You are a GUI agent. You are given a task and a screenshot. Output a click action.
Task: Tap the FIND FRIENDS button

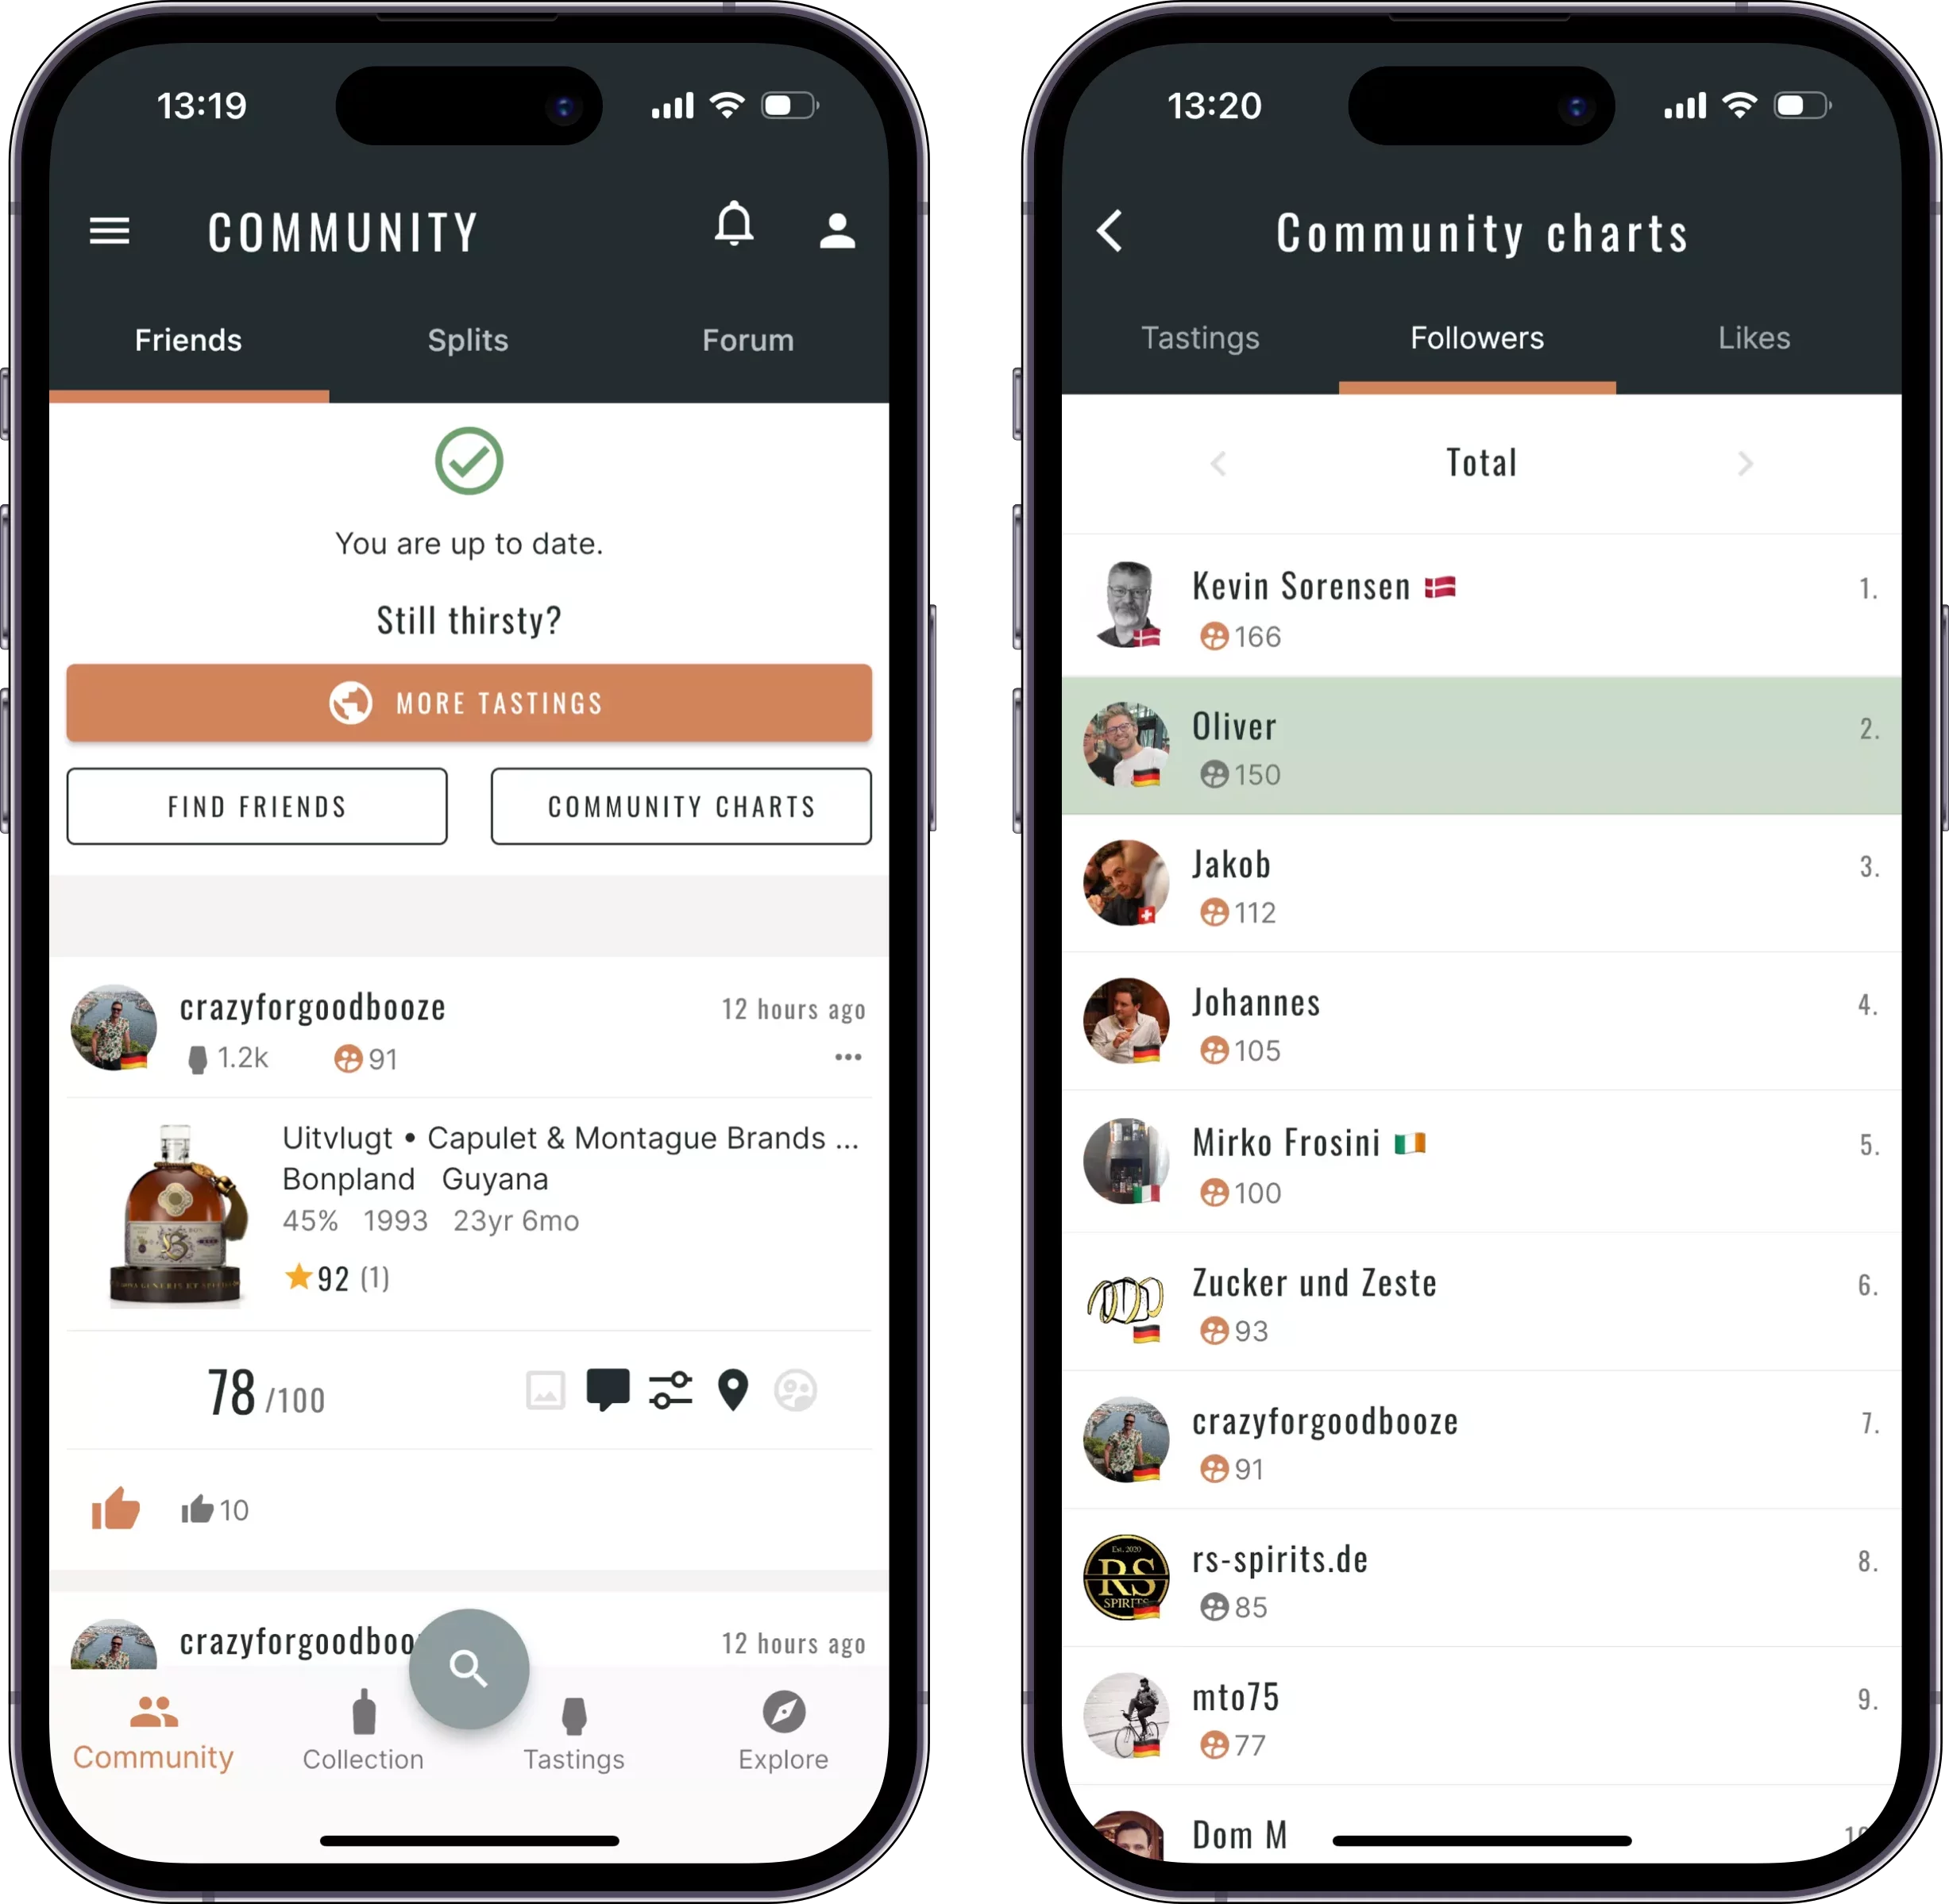point(257,806)
